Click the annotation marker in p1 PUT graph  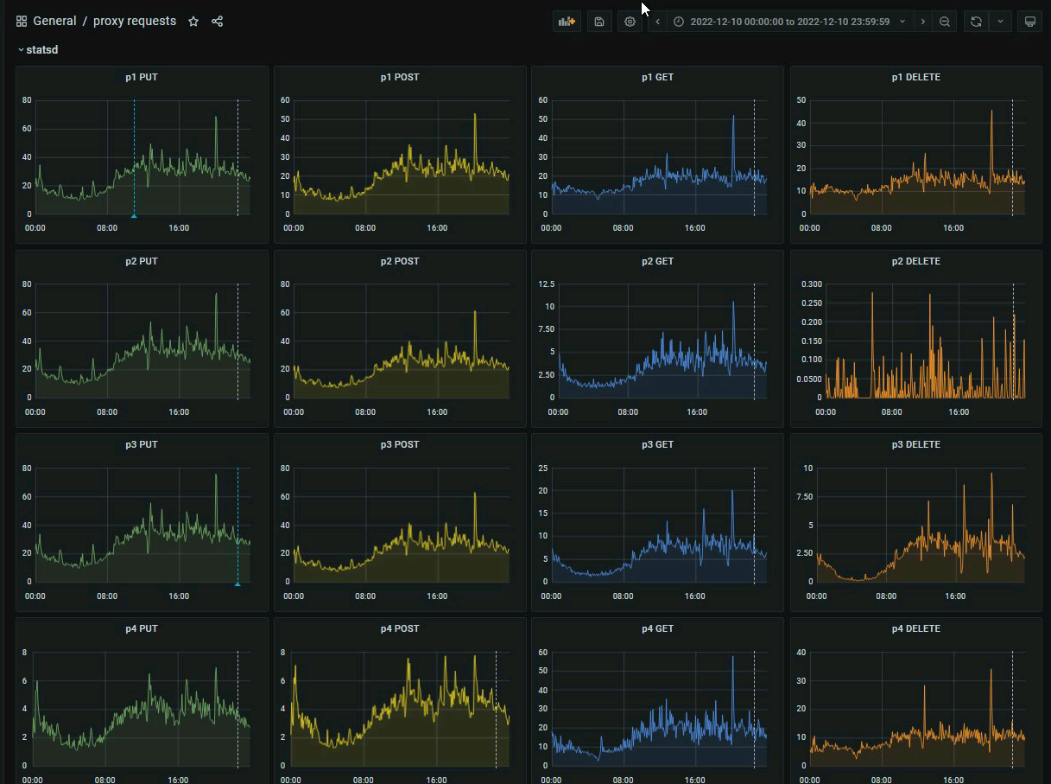tap(134, 215)
